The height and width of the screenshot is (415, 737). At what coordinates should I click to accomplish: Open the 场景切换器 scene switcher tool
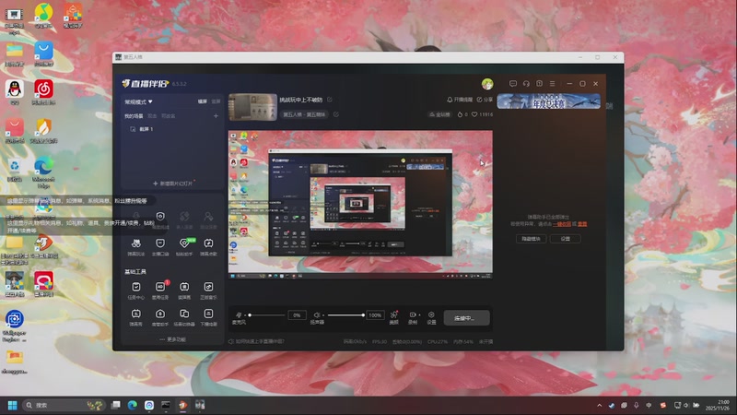[x=184, y=317]
